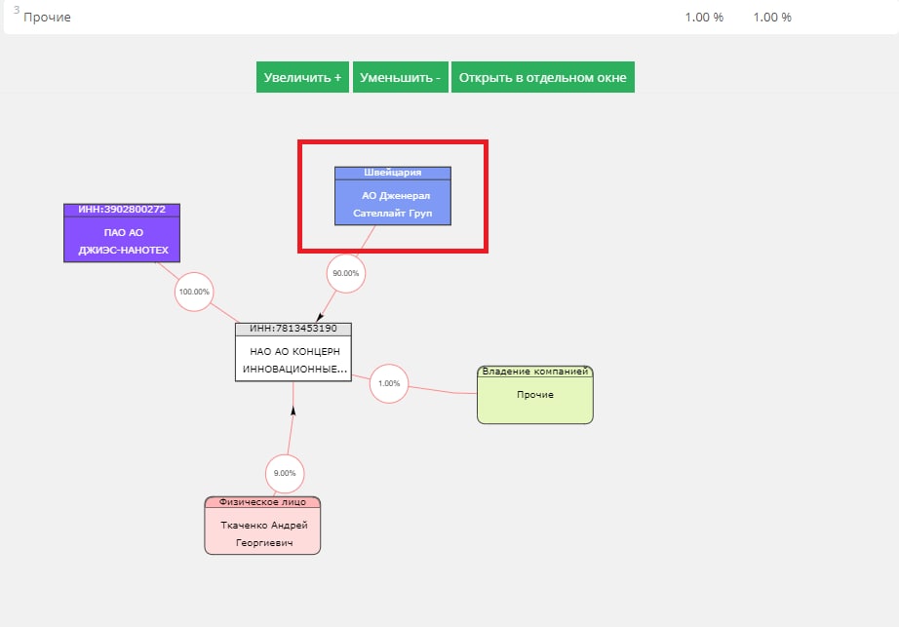Viewport: 899px width, 627px height.
Task: Click the 'Физическое лицо' node header
Action: click(x=262, y=502)
